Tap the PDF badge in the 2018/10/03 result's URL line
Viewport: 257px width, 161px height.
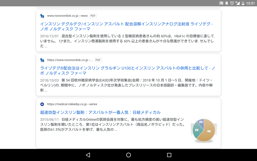[98, 60]
